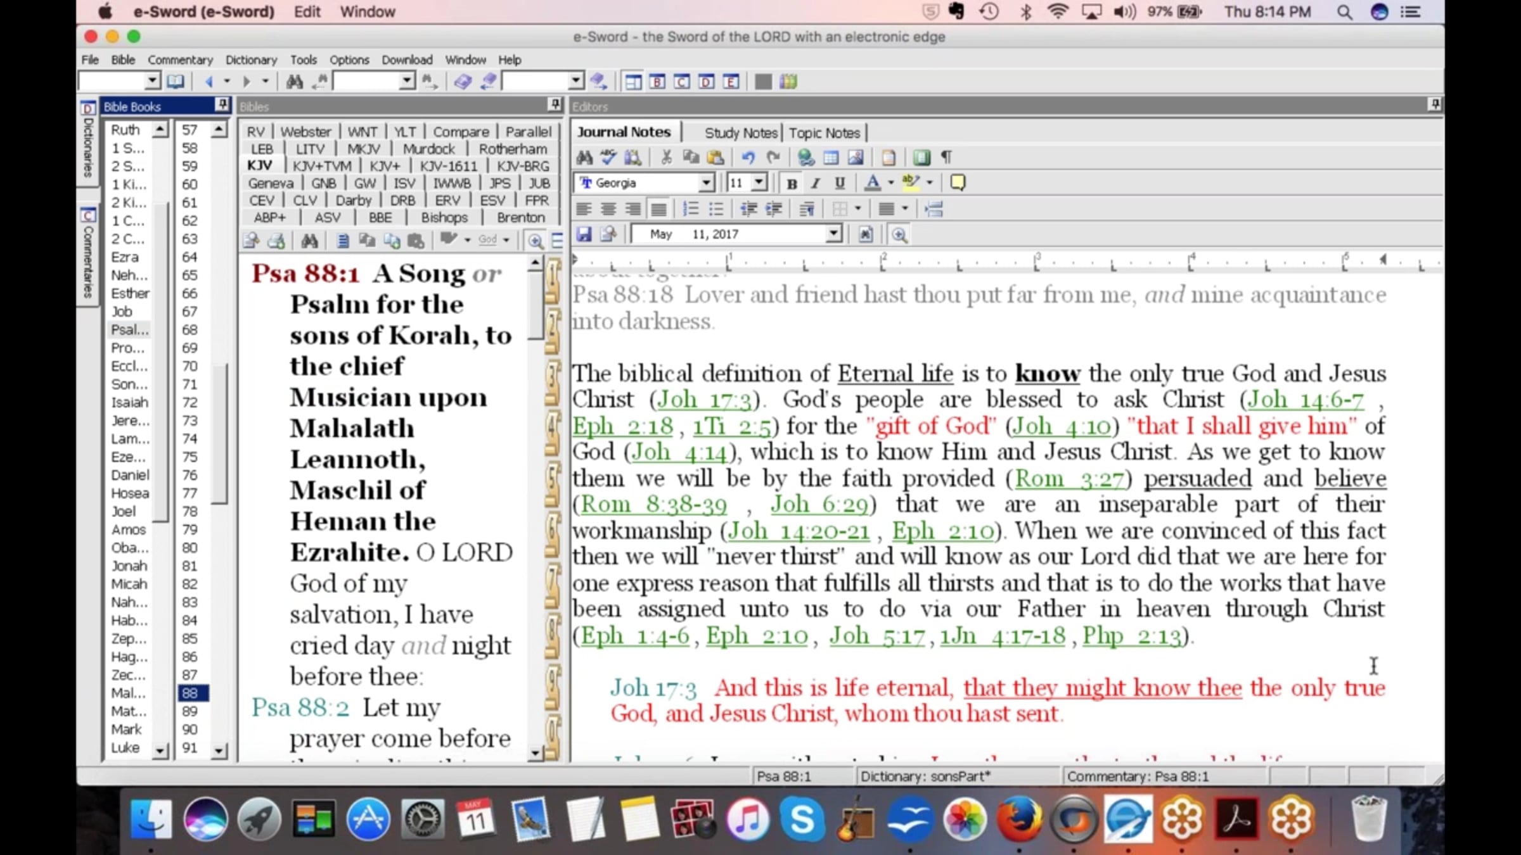Open the Georgia font dropdown
This screenshot has width=1521, height=855.
(x=705, y=184)
